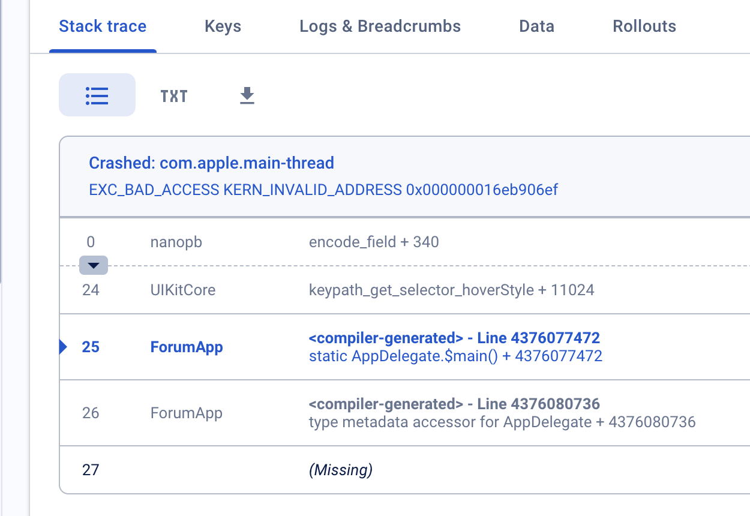Select frame 26 ForumApp label
750x516 pixels.
187,413
